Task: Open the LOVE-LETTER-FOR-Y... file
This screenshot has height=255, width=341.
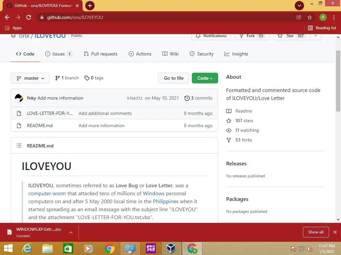Action: 50,113
